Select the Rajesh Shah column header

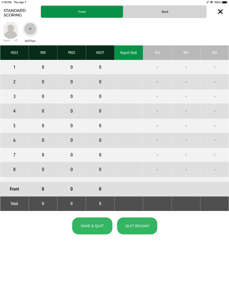[129, 53]
